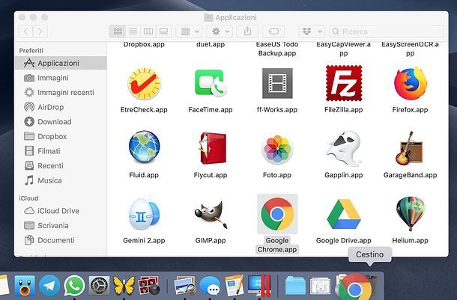This screenshot has height=300, width=457.
Task: Open System Preferences from the Dock
Action: click(x=100, y=286)
